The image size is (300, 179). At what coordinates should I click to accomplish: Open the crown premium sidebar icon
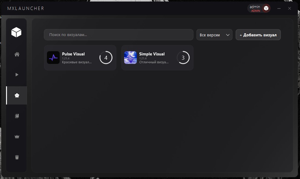[x=17, y=137]
